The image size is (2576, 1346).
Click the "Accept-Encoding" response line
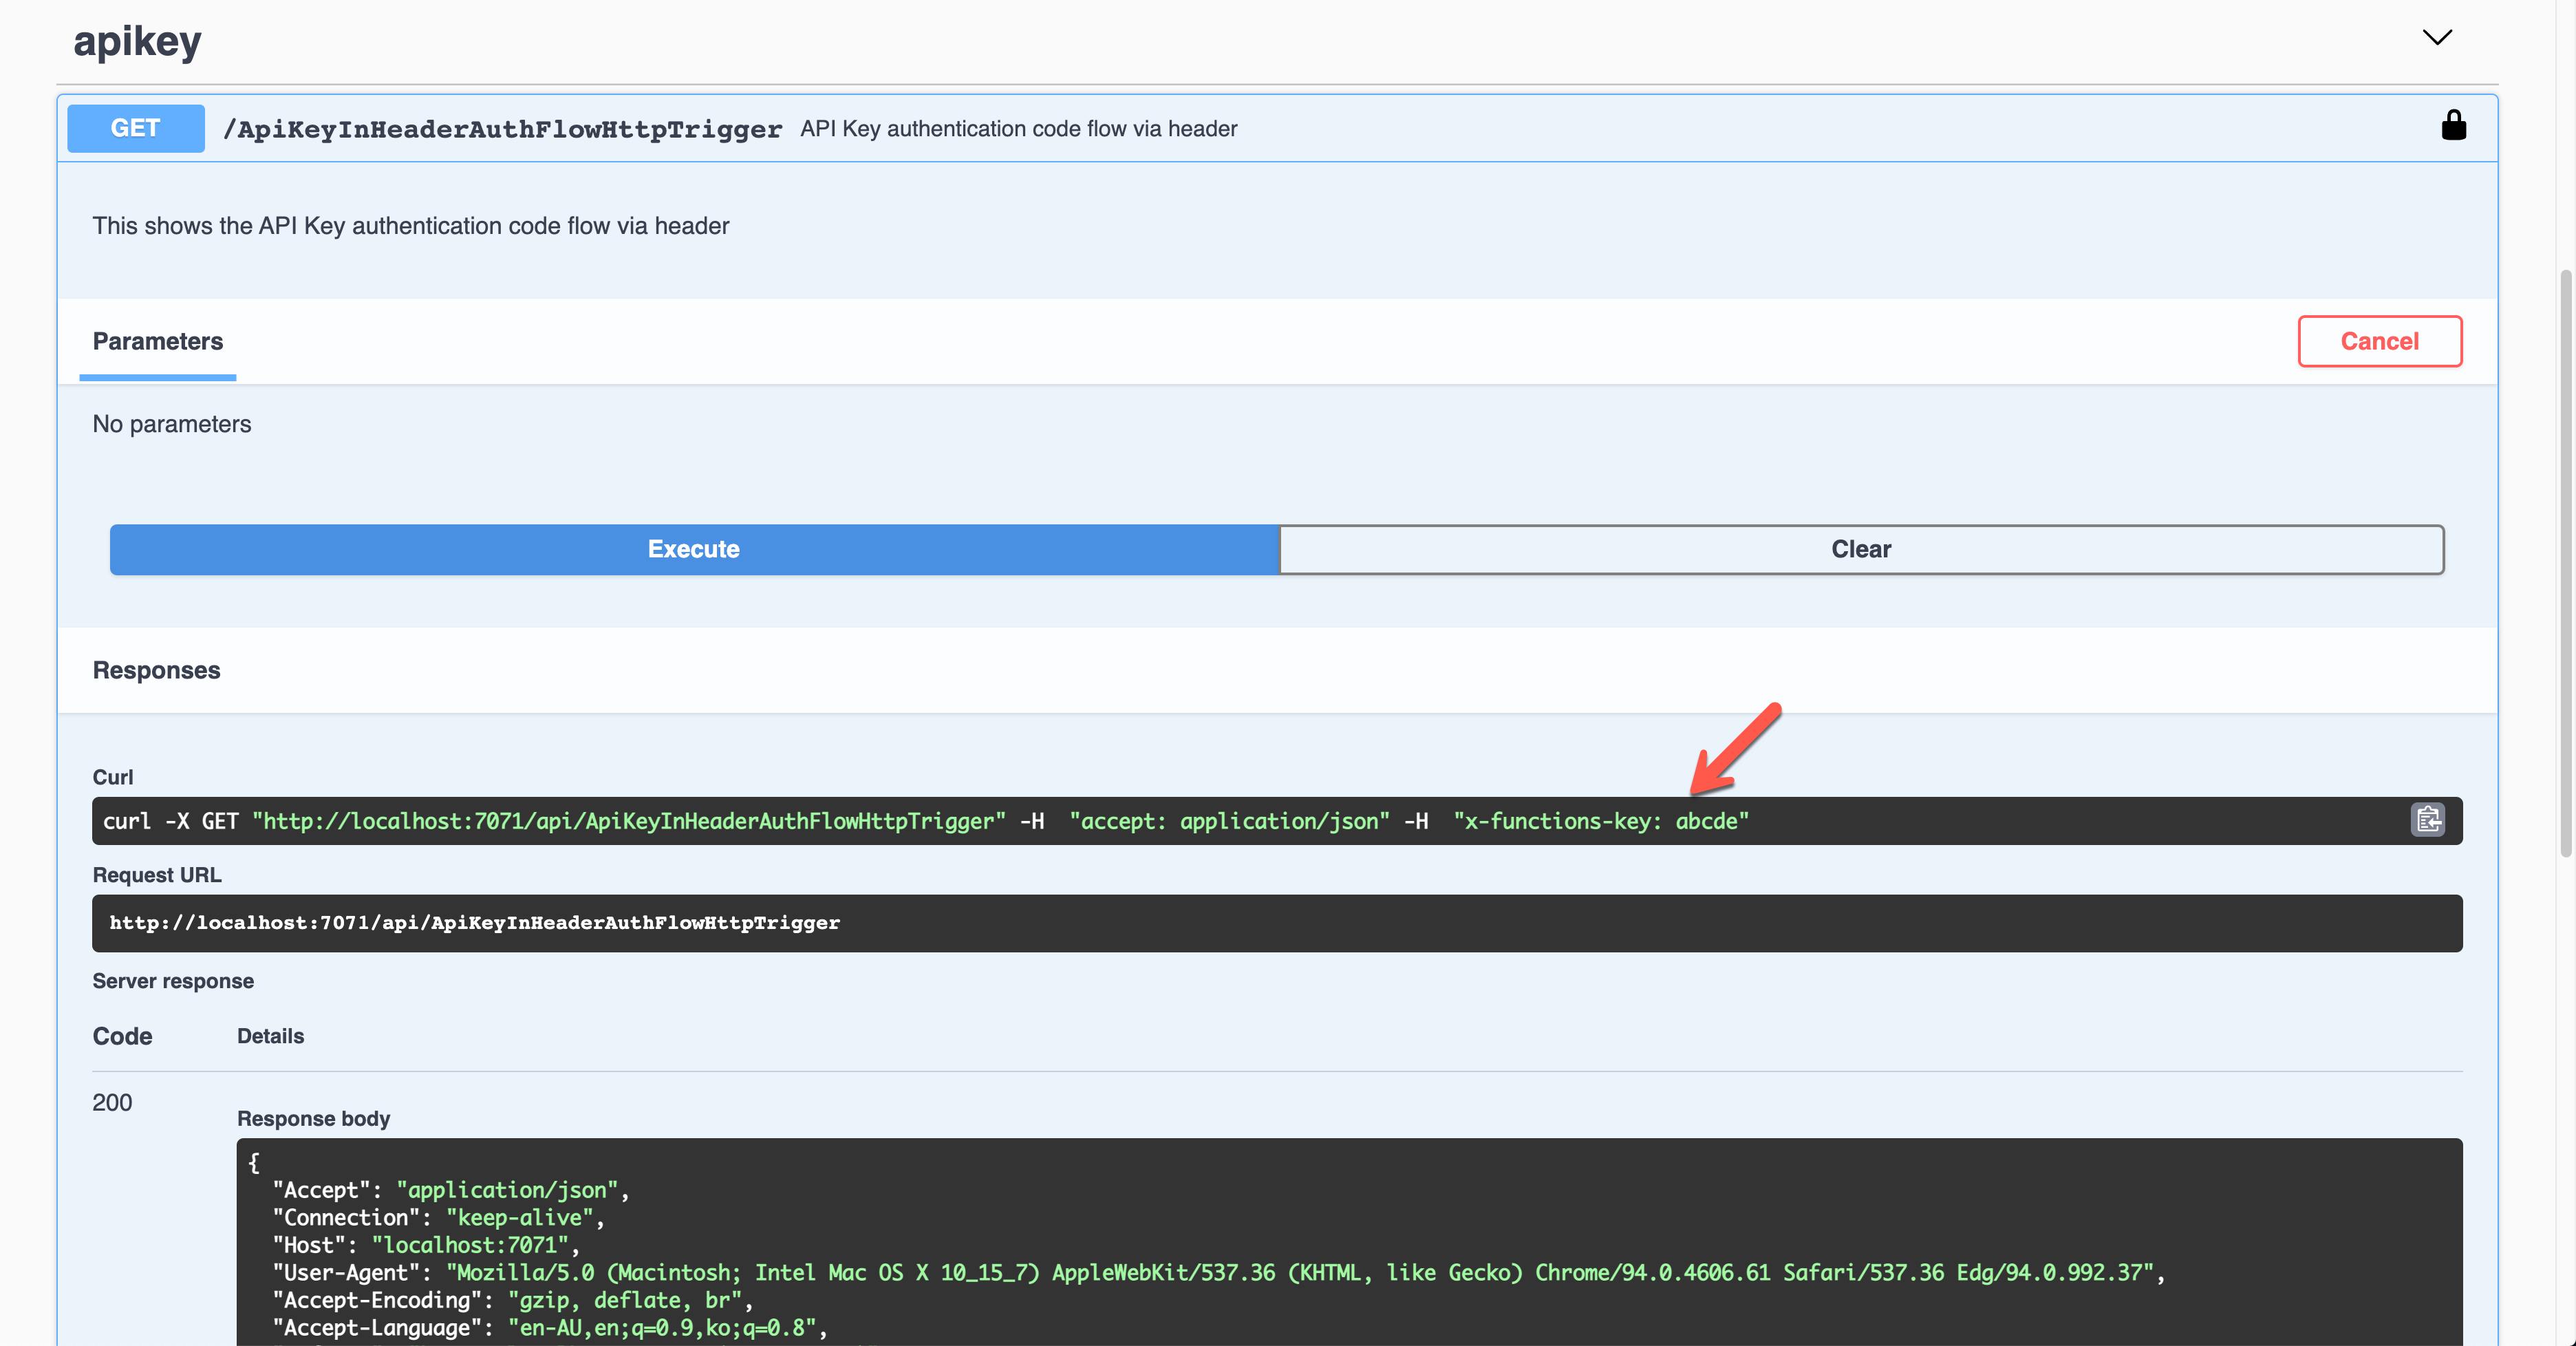[512, 1300]
